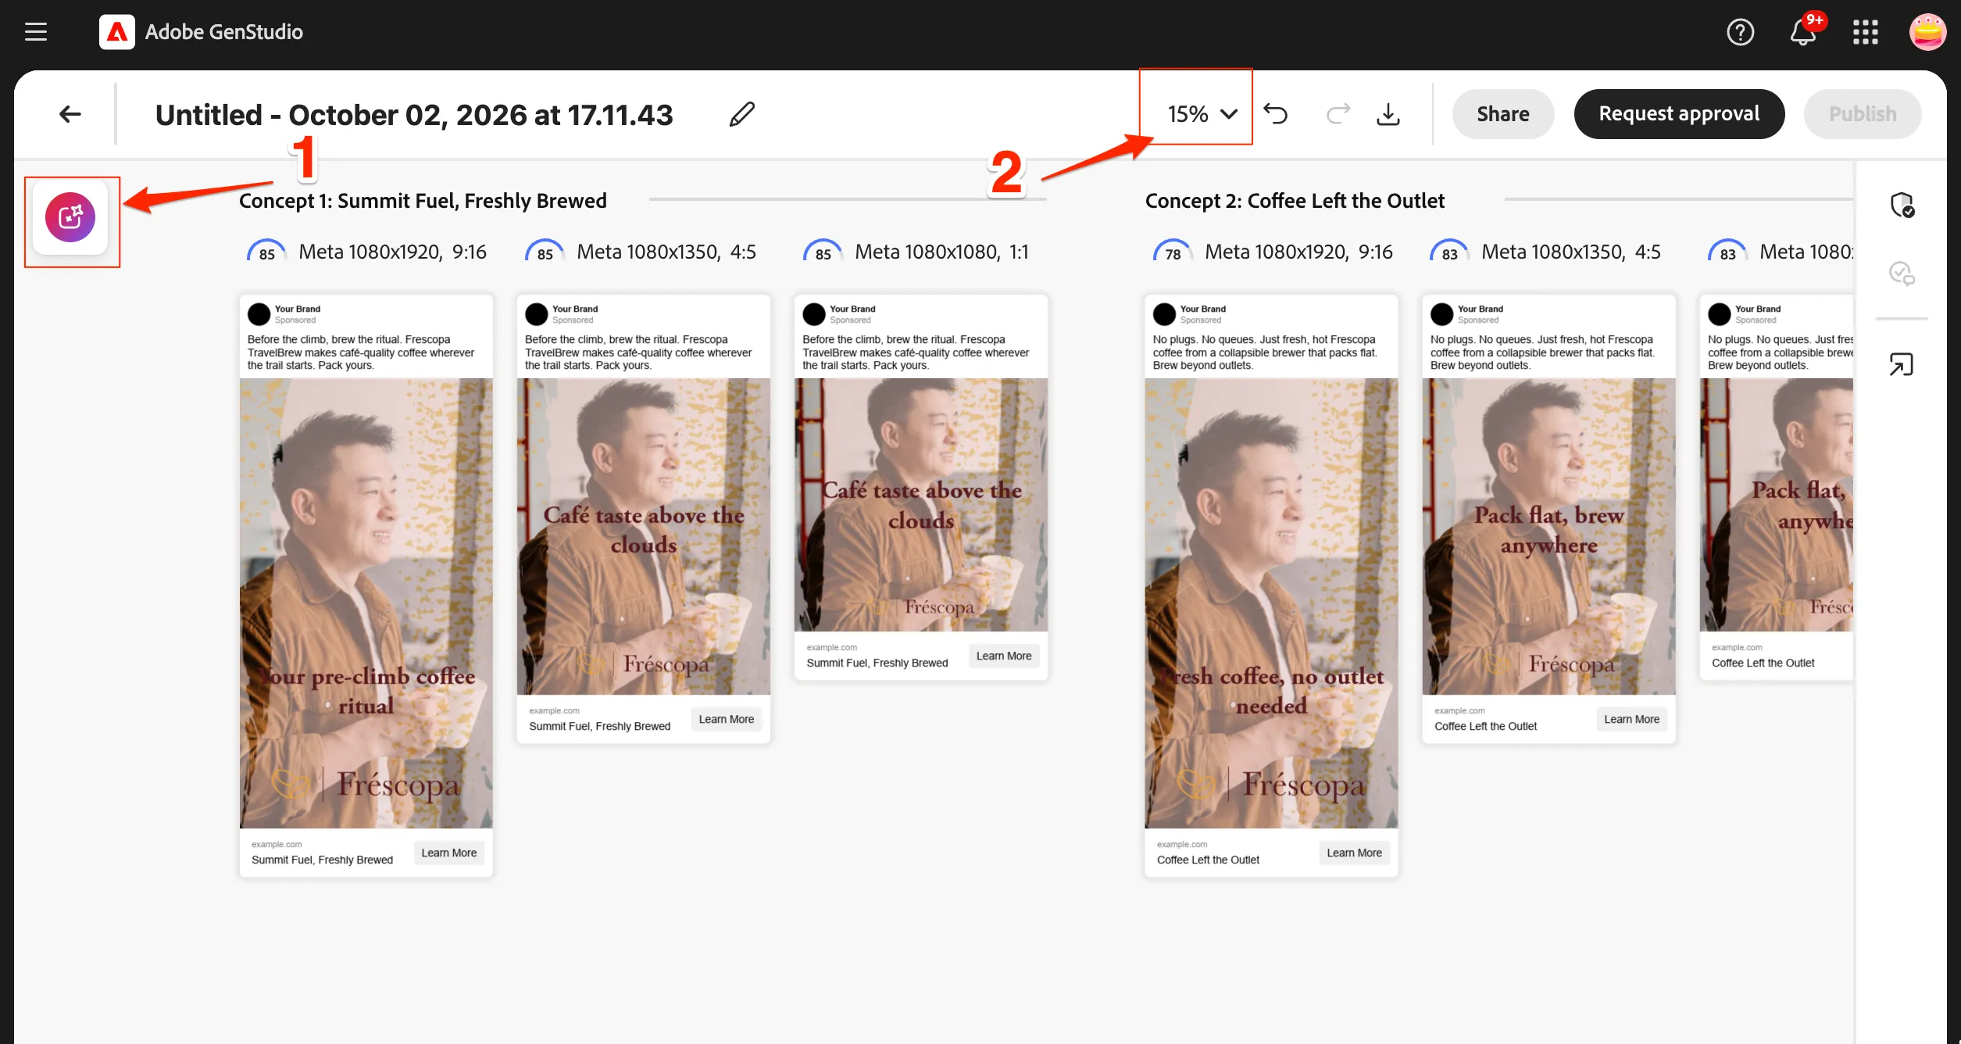Click Learn More on Concept 1 1:1 ad

[x=1004, y=656]
